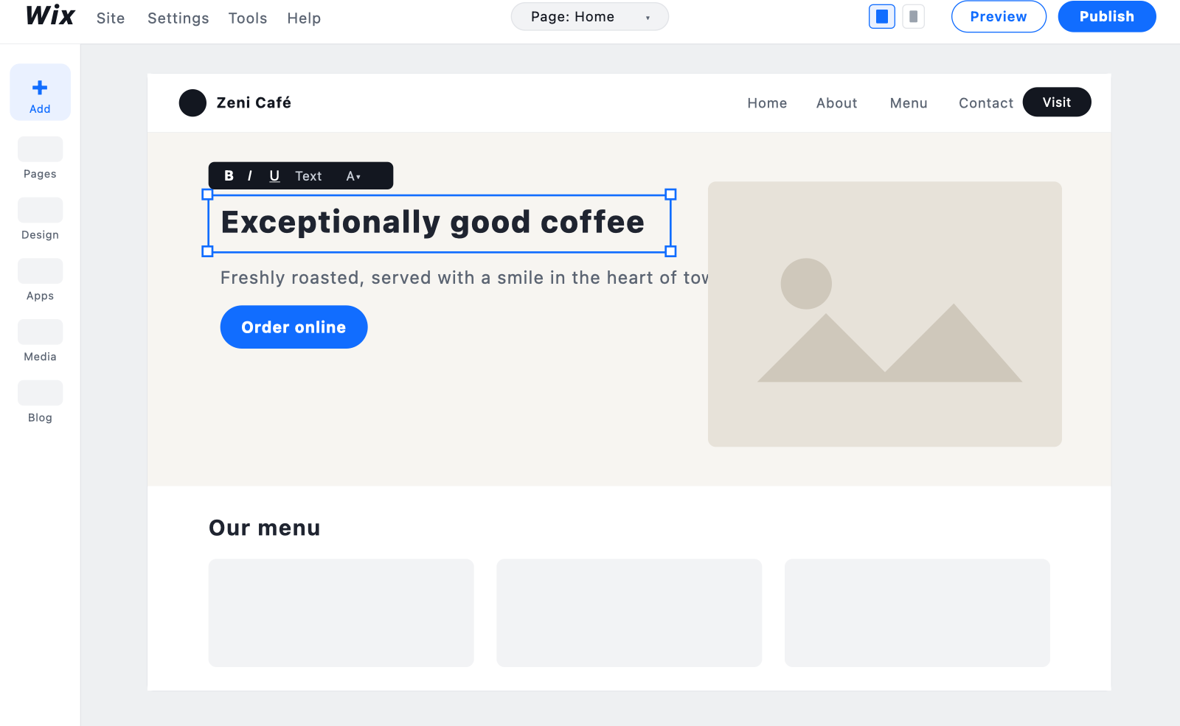Open the Add elements panel
Viewport: 1180px width, 726px height.
point(40,92)
